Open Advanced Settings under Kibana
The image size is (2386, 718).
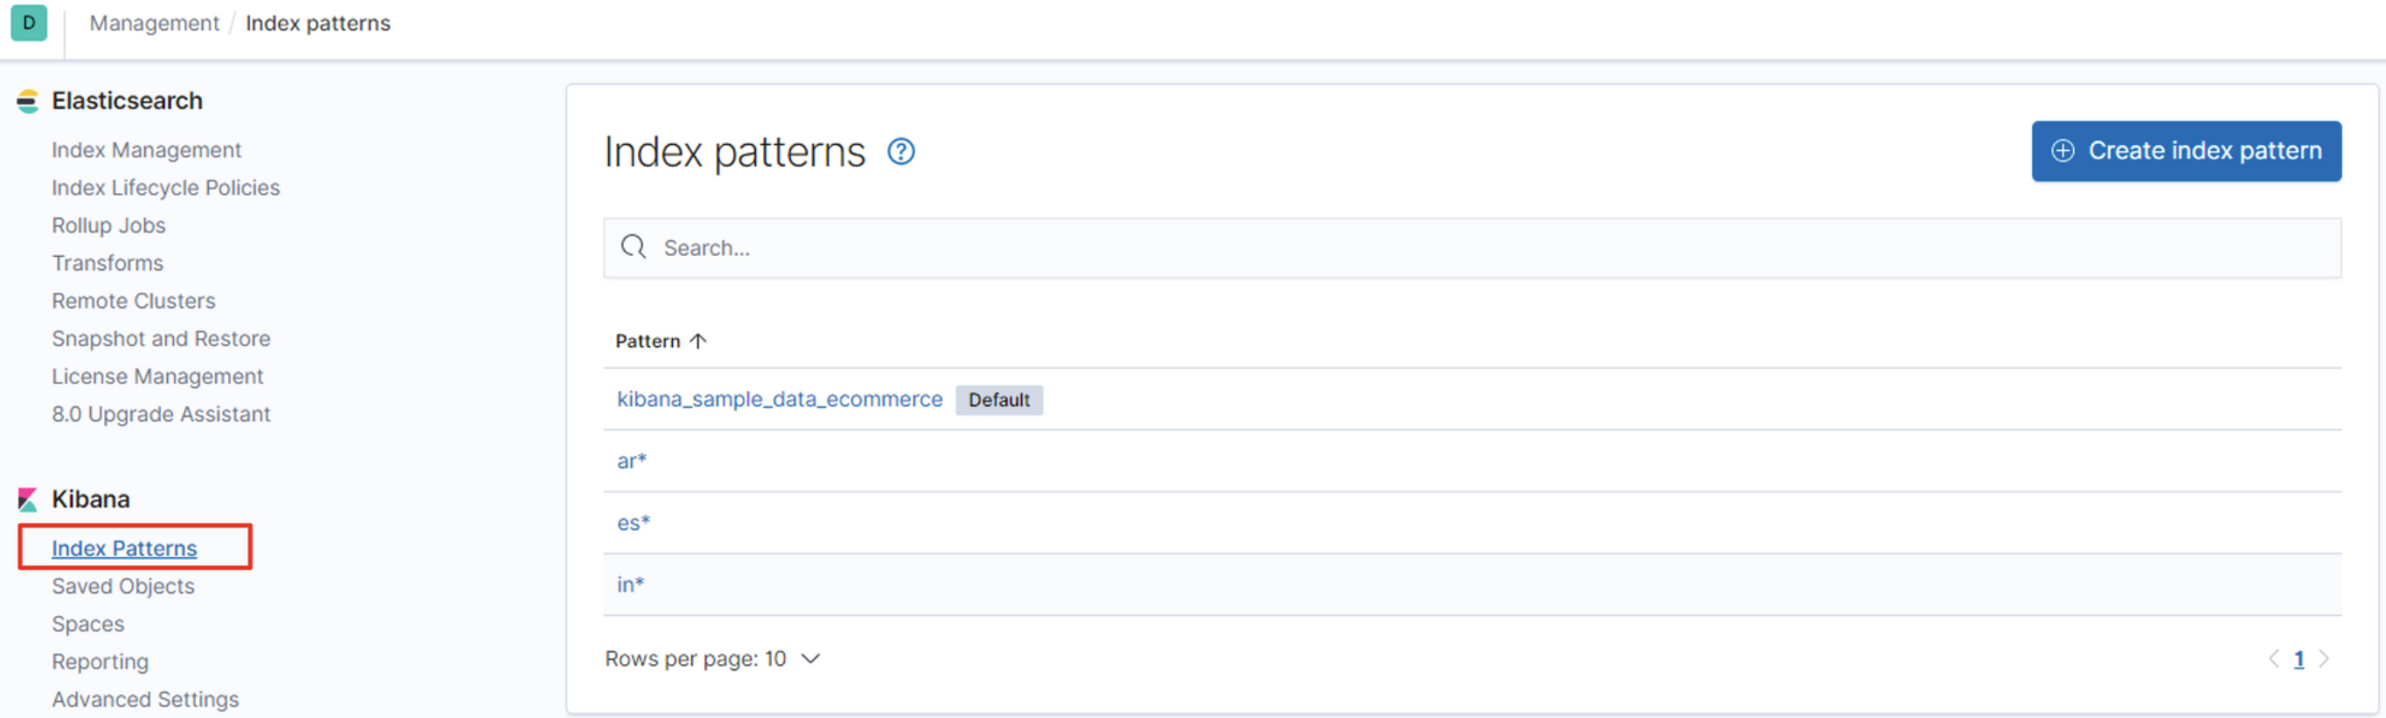tap(145, 700)
